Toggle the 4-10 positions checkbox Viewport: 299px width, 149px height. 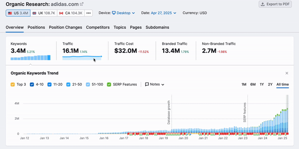click(x=32, y=84)
